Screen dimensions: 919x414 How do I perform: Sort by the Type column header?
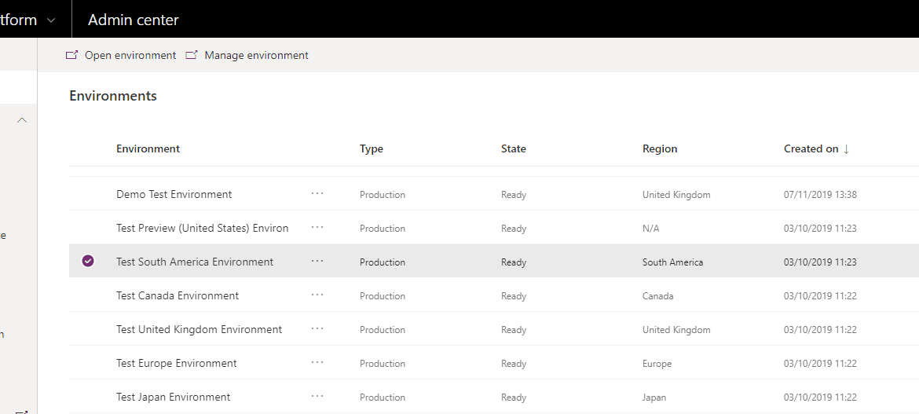point(372,149)
